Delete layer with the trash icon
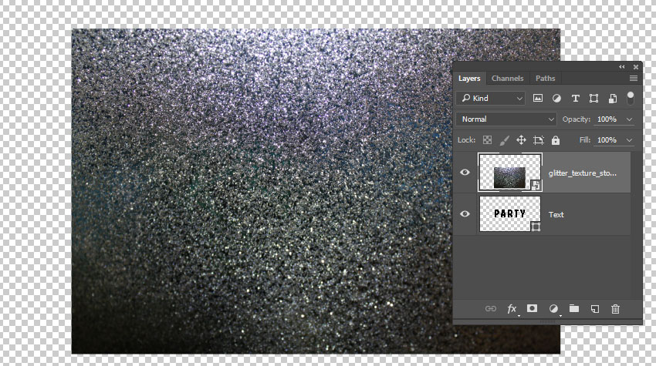656x366 pixels. pos(615,309)
